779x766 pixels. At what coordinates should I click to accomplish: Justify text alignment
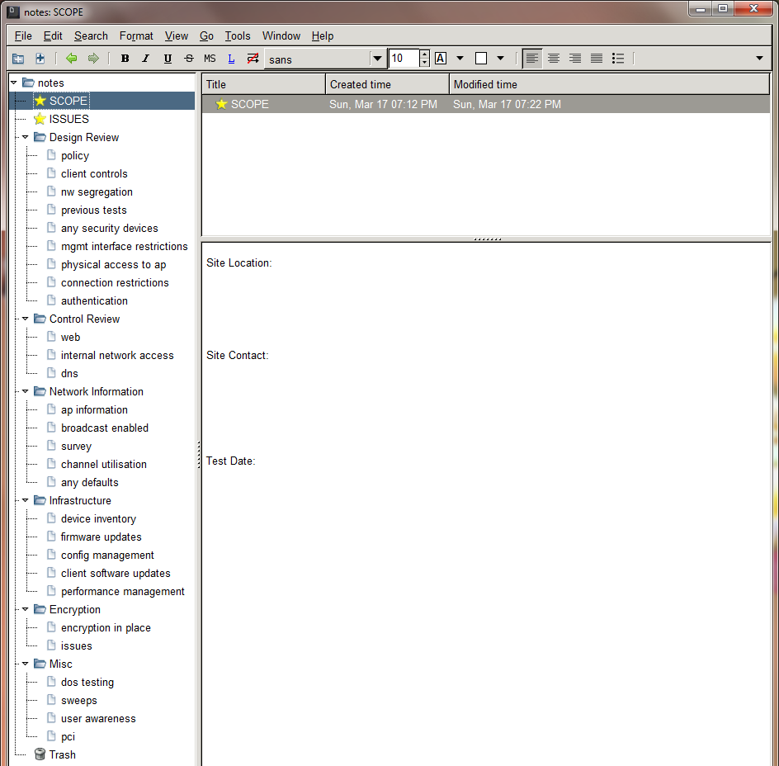[596, 59]
